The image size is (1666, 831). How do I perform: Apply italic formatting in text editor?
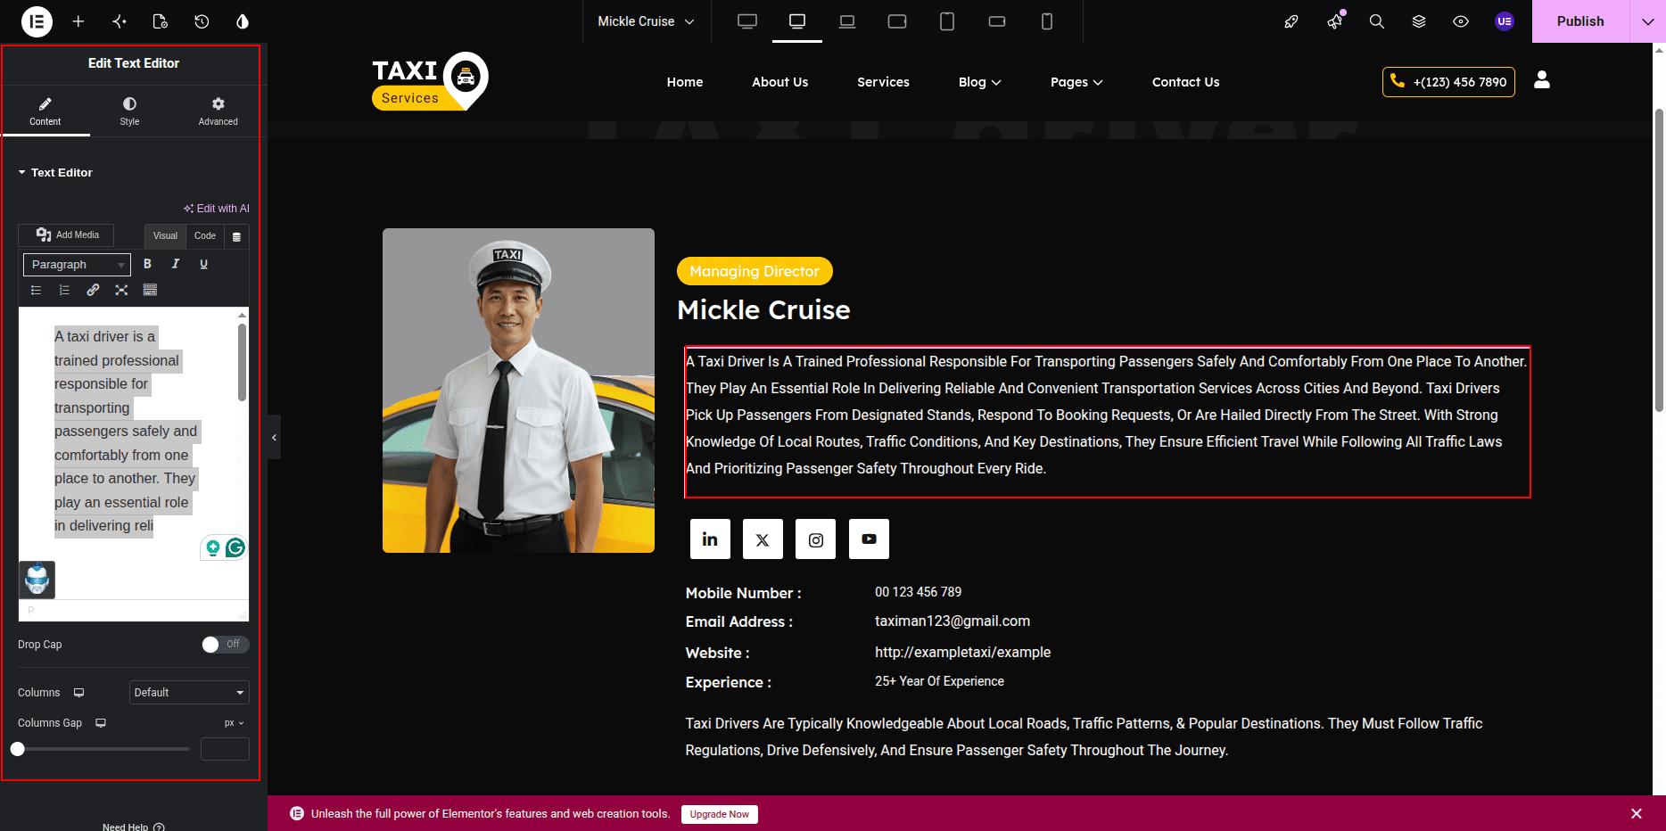[176, 264]
